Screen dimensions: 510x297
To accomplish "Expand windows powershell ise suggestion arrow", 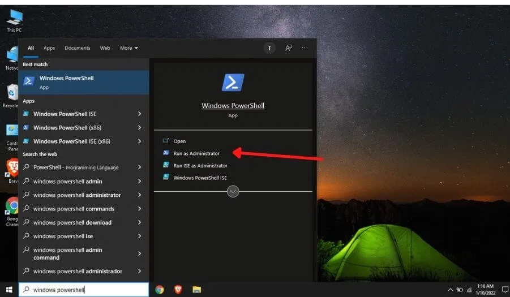I will [140, 236].
